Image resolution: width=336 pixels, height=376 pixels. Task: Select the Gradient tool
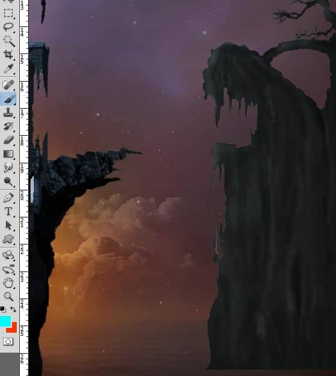click(8, 154)
